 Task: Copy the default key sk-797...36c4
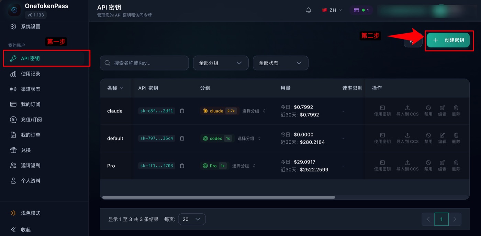[x=182, y=138]
